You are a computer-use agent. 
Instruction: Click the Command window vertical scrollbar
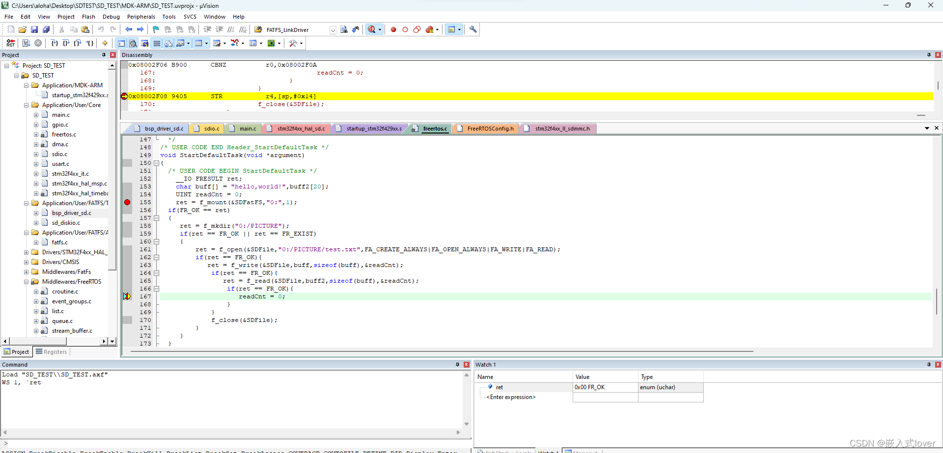point(467,400)
